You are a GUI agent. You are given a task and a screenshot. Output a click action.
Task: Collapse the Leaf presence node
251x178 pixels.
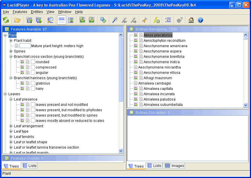click(11, 99)
